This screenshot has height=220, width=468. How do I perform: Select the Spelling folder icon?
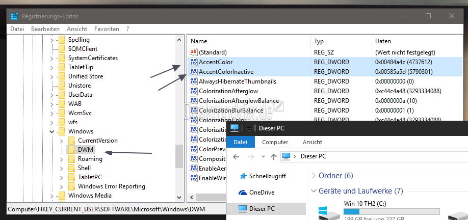[x=62, y=40]
